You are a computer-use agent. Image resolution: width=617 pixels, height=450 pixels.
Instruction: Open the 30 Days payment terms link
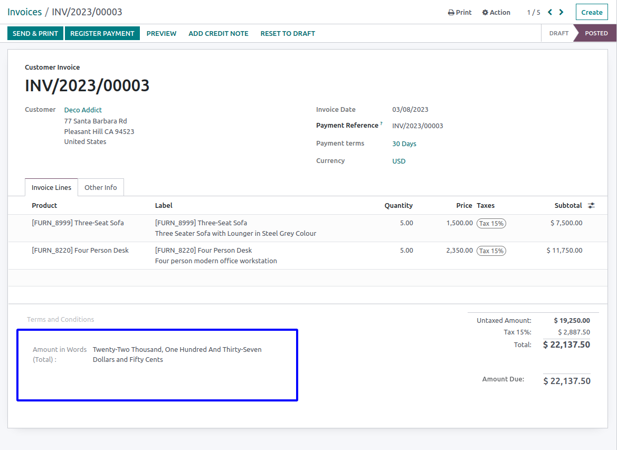(x=404, y=143)
